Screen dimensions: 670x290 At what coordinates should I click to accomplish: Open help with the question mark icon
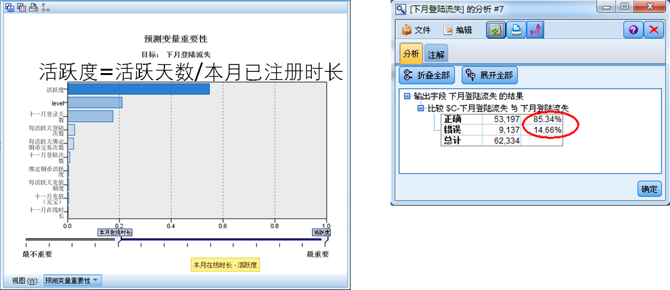click(632, 29)
